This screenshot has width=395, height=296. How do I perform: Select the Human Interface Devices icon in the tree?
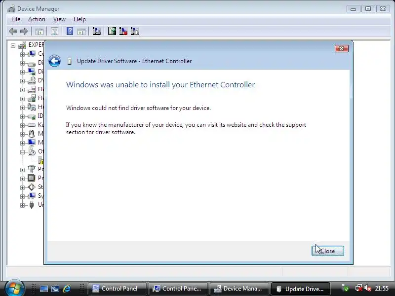tap(32, 107)
